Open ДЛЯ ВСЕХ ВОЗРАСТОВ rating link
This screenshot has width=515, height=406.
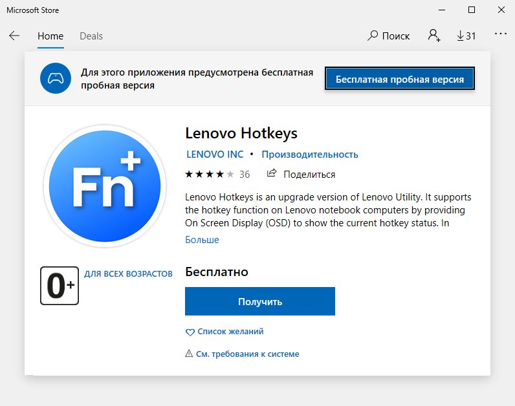(128, 273)
